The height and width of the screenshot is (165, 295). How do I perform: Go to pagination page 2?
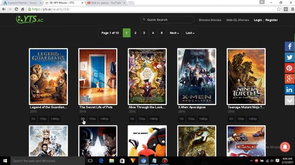[135, 33]
